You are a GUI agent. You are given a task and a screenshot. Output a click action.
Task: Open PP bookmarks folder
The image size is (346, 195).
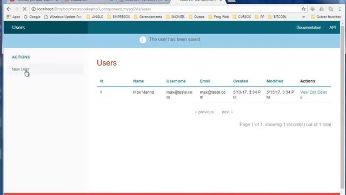coord(259,17)
